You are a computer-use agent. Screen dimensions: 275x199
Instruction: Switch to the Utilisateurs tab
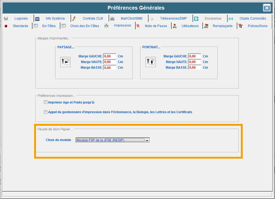point(190,26)
